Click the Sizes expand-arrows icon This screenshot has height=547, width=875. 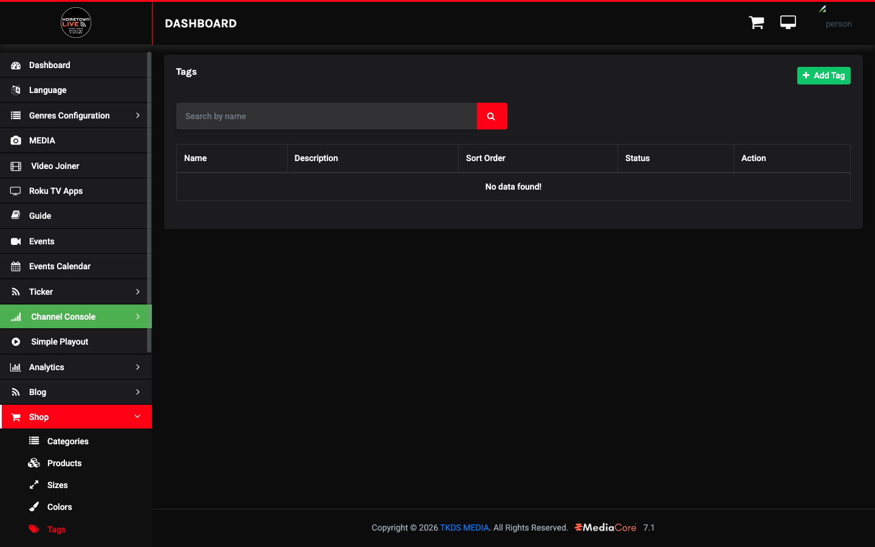pyautogui.click(x=34, y=484)
